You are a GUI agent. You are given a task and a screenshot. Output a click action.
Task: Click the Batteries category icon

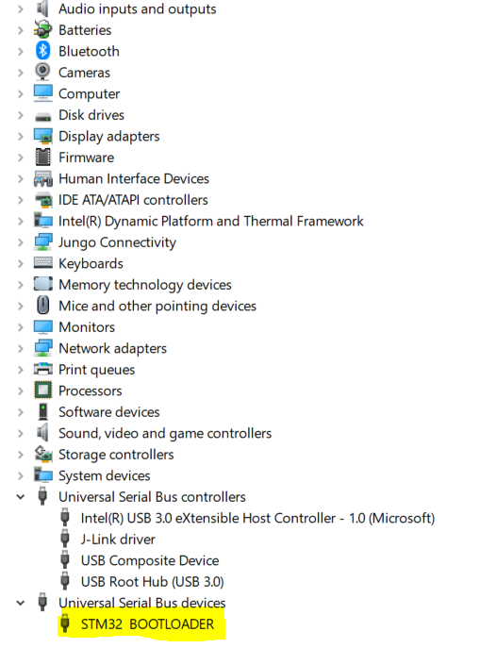[x=42, y=29]
